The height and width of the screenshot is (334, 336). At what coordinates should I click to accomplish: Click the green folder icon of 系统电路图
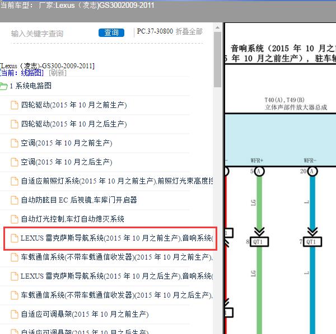(x=4, y=86)
